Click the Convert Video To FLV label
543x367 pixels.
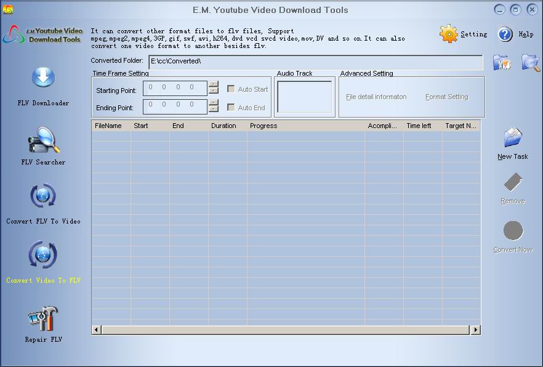43,280
